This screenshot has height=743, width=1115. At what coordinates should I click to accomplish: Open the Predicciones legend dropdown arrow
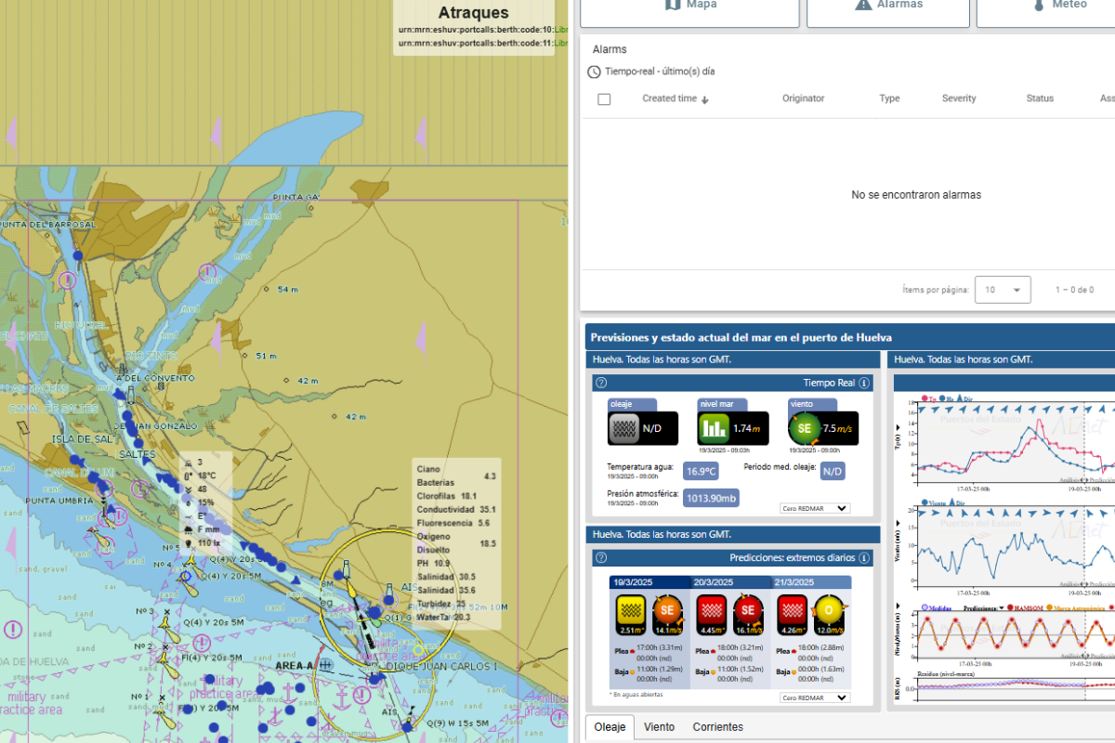(x=1003, y=607)
